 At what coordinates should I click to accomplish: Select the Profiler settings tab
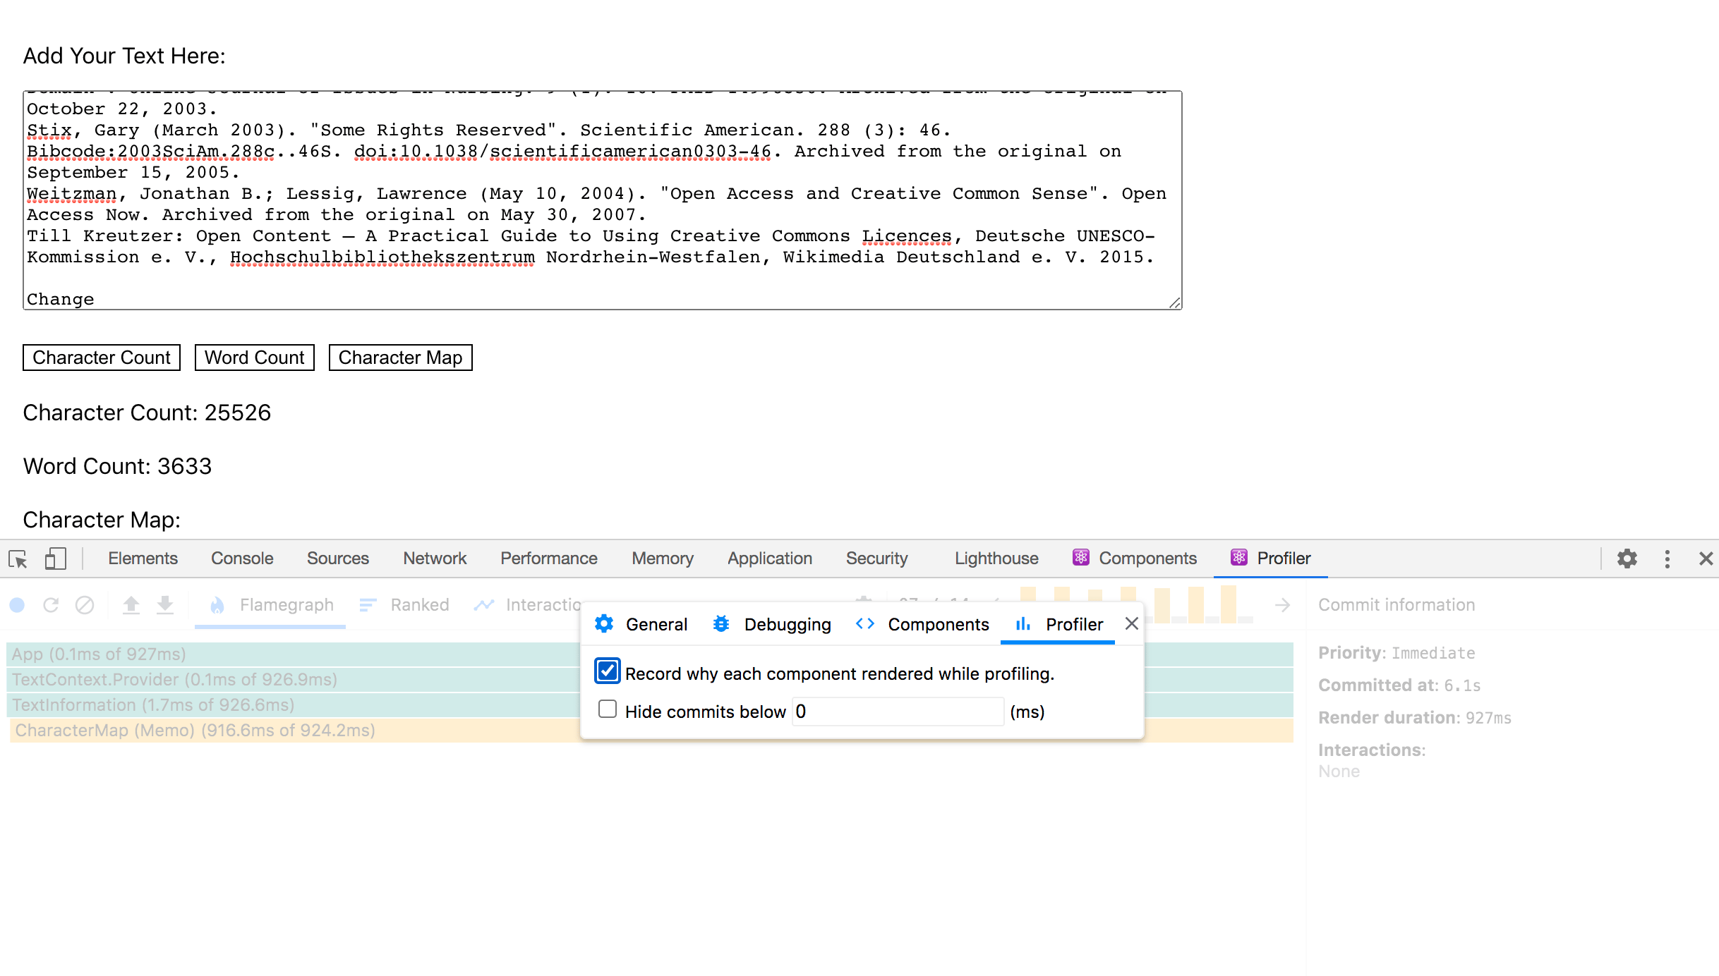[x=1058, y=624]
